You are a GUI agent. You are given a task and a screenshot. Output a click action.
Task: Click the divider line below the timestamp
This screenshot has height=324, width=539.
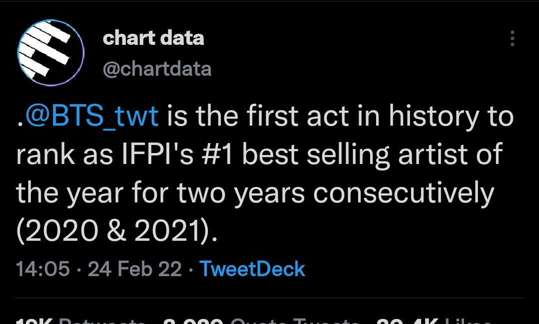[x=269, y=298]
